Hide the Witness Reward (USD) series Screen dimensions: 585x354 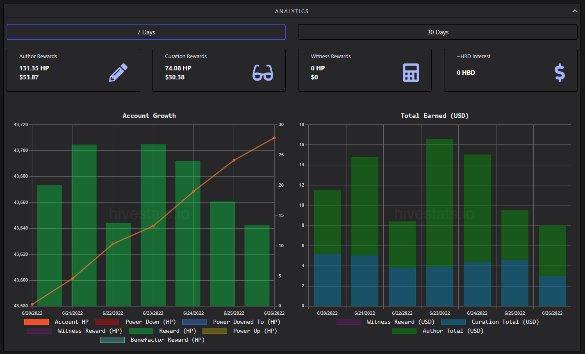[385, 322]
